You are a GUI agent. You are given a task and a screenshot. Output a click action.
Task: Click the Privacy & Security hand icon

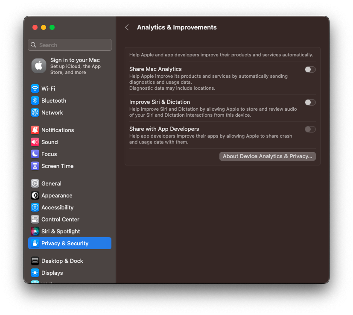(35, 243)
